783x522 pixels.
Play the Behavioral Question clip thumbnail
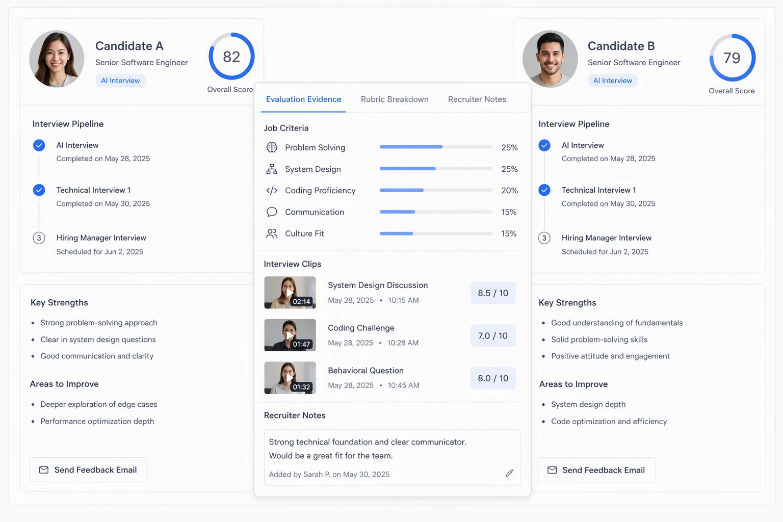[290, 378]
